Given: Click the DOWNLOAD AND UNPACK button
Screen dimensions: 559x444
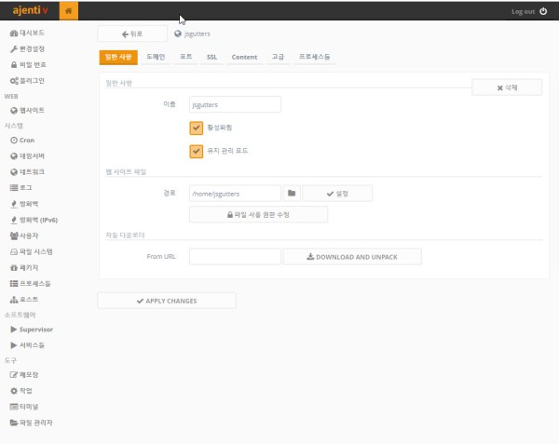Looking at the screenshot, I should click(352, 257).
